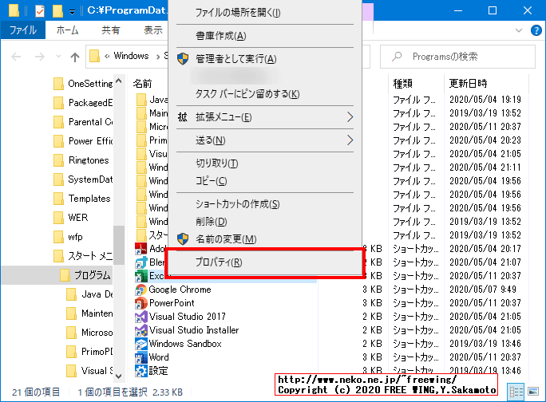Choose 削除(D) in context menu
Screen dimensions: 546x402
(x=265, y=222)
